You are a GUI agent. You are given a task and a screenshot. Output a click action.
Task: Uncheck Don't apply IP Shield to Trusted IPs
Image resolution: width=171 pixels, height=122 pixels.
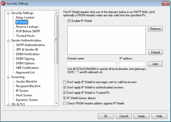click(x=65, y=93)
